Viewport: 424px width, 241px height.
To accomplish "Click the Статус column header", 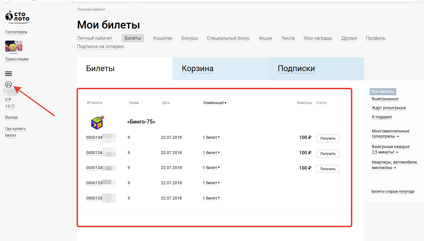I will pyautogui.click(x=321, y=103).
